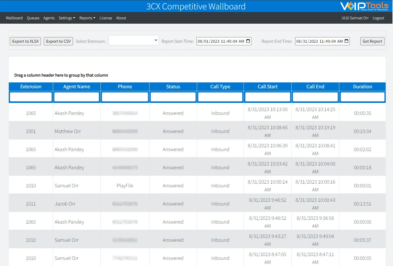Click Export to XLSX button
393x266 pixels.
pos(25,41)
